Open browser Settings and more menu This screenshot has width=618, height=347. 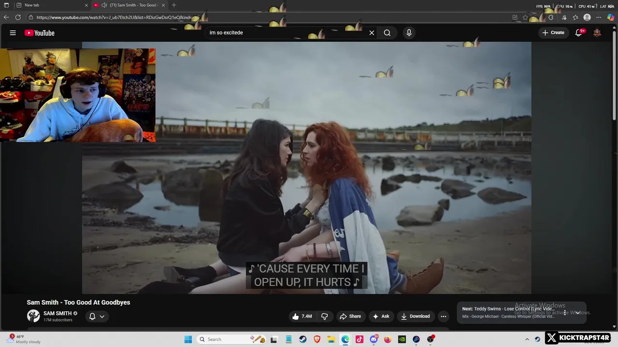pos(599,17)
